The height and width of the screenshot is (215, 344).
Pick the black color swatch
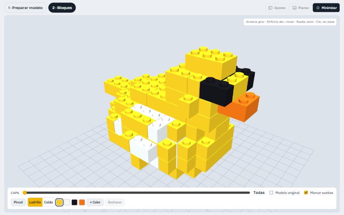click(74, 202)
